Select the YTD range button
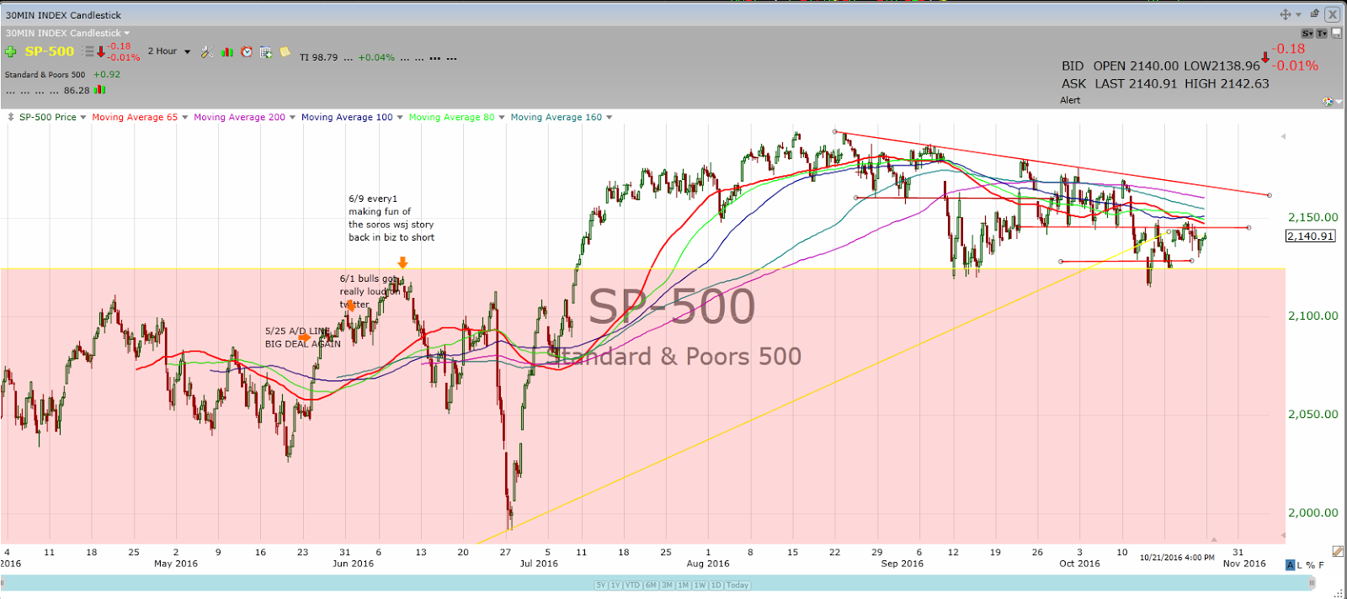 (x=633, y=586)
